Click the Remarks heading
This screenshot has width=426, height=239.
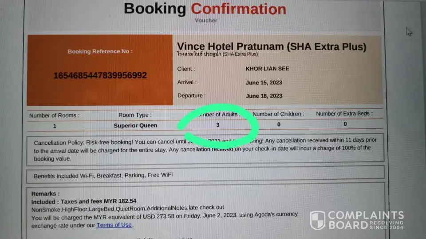pyautogui.click(x=45, y=194)
